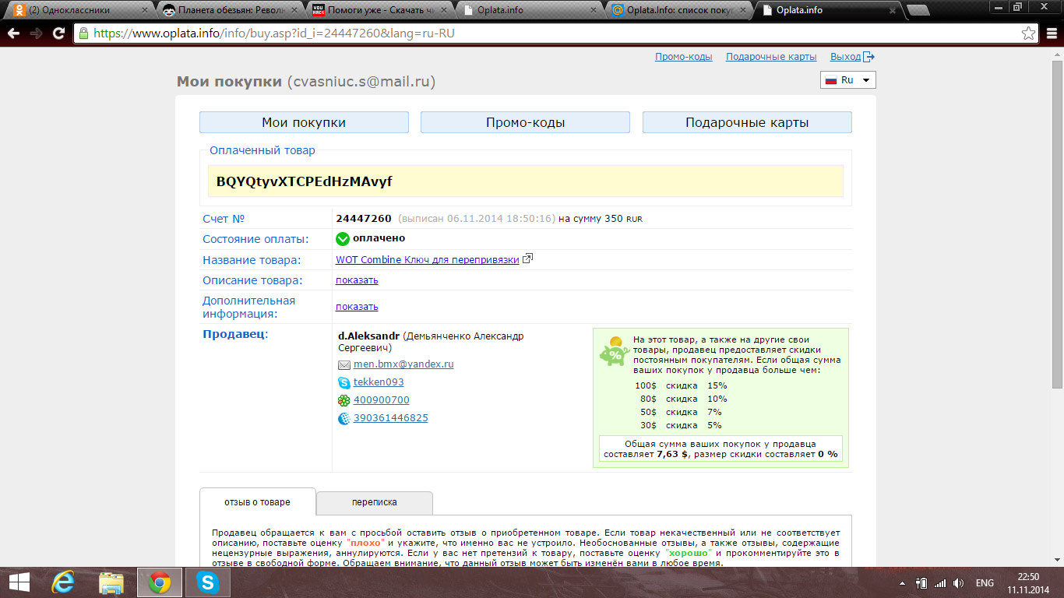The height and width of the screenshot is (598, 1064).
Task: Switch to Chrome in the taskbar
Action: coord(160,582)
